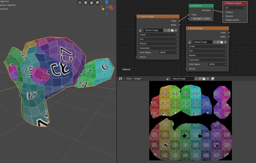Viewport: 256px width, 163px height.
Task: Collapse the Baked Image node triangle
Action: click(x=188, y=28)
